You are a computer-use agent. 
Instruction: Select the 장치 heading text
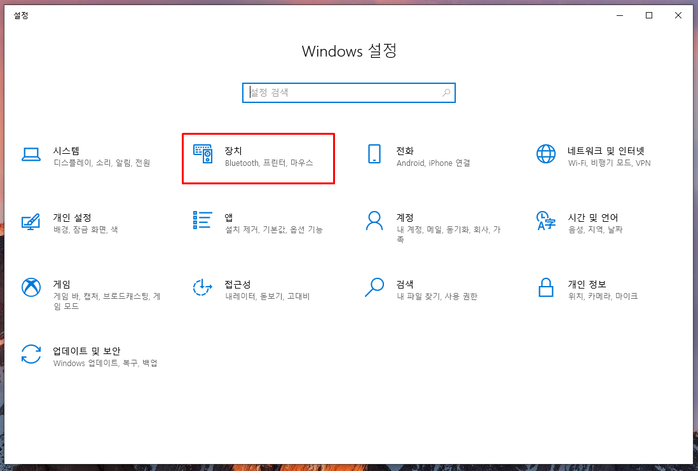coord(233,151)
